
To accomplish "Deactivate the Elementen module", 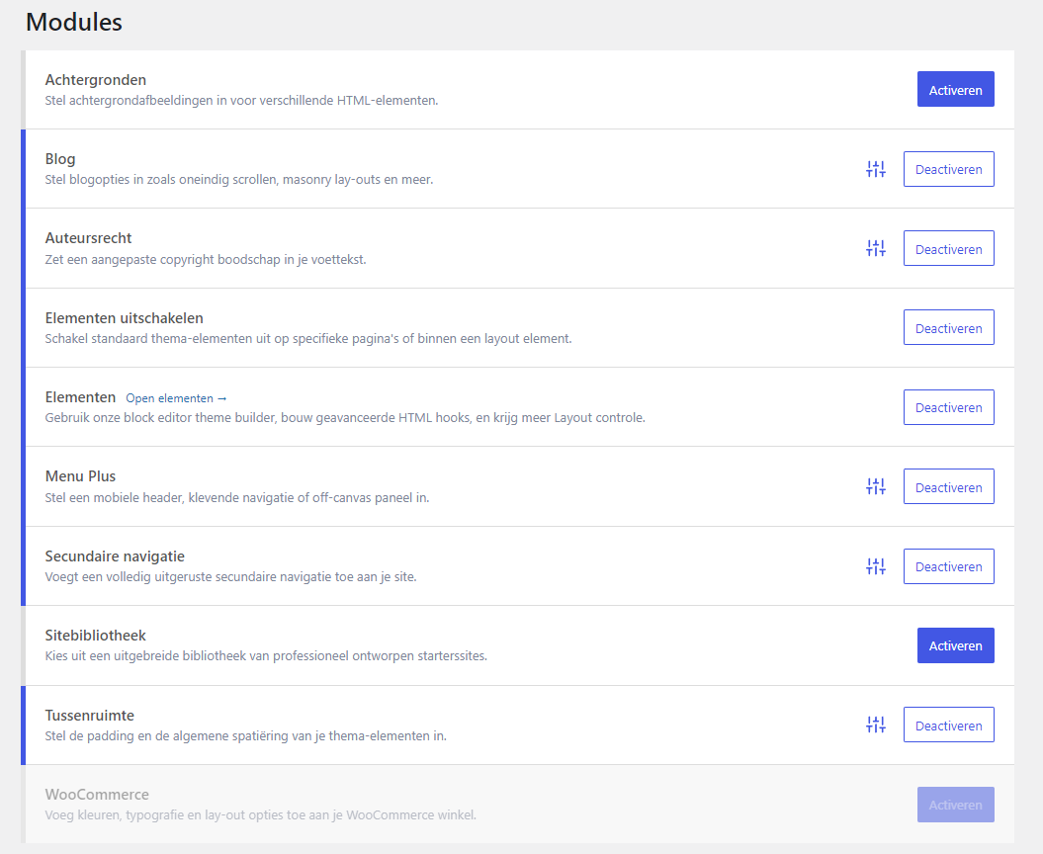I will click(x=948, y=407).
